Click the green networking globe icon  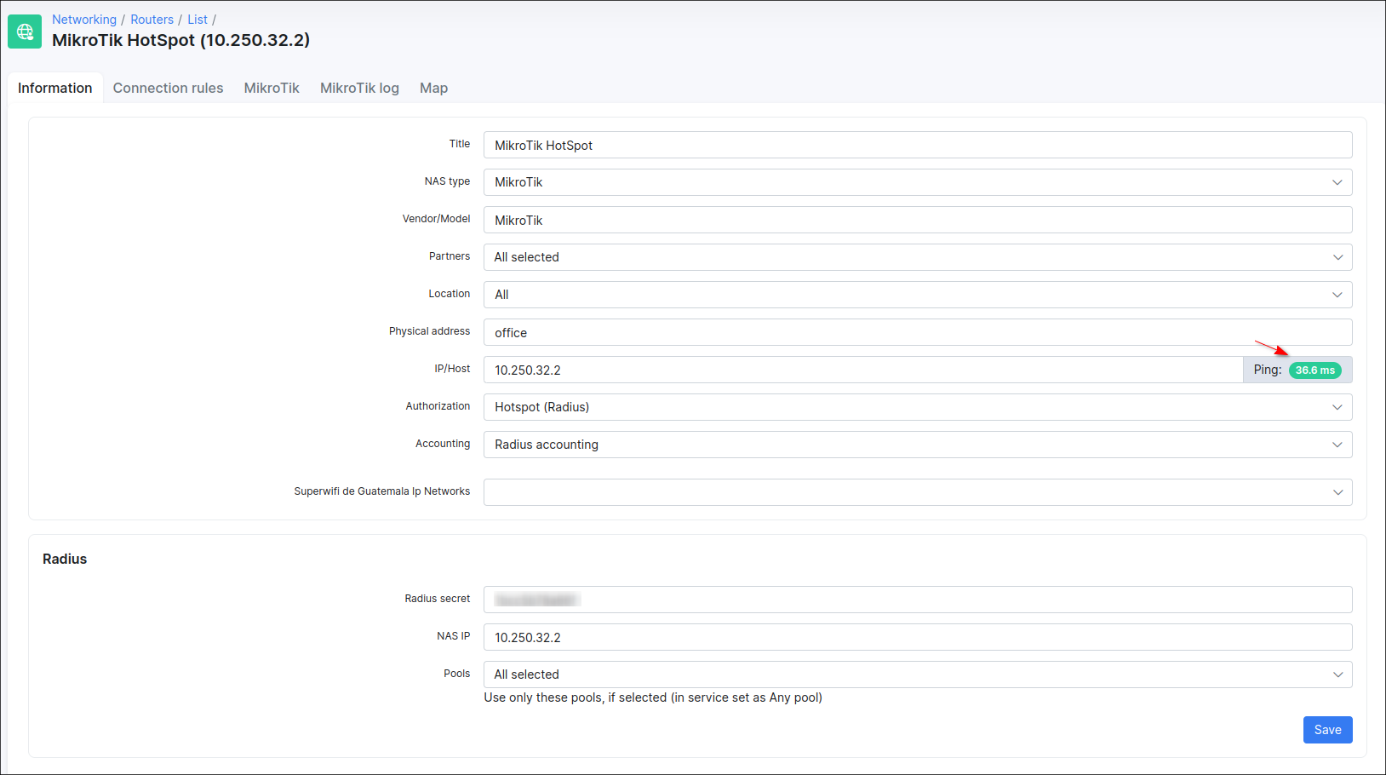pos(25,32)
